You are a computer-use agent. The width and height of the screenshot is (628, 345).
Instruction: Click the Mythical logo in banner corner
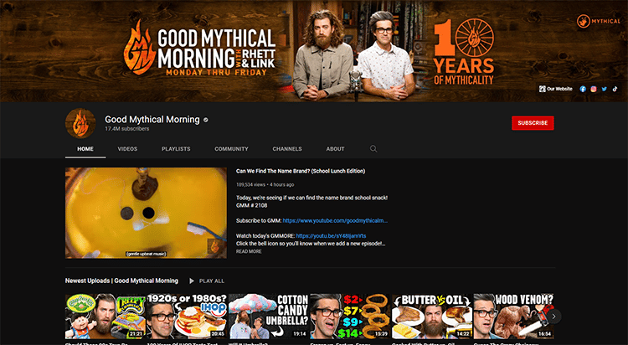pyautogui.click(x=594, y=20)
